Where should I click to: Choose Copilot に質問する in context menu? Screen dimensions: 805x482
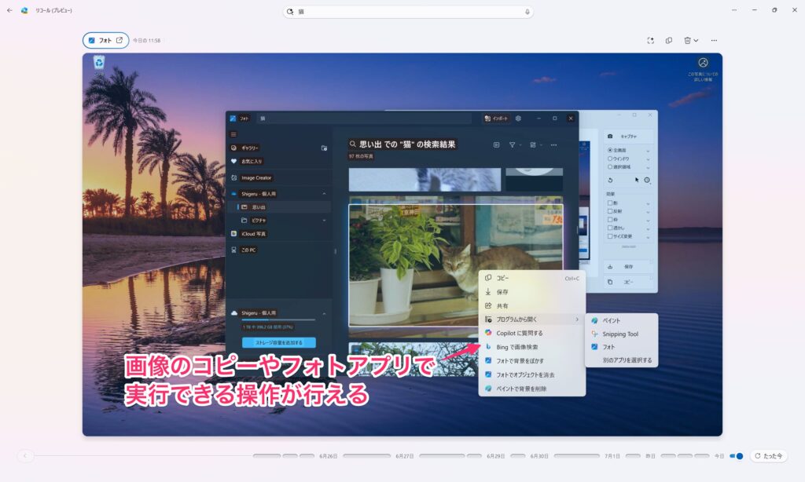coord(532,334)
